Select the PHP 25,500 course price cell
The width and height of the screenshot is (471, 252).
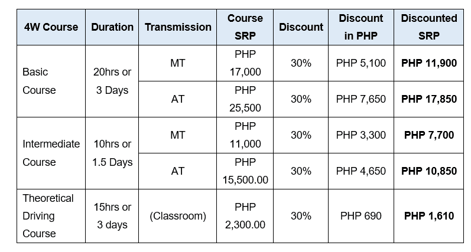(245, 99)
